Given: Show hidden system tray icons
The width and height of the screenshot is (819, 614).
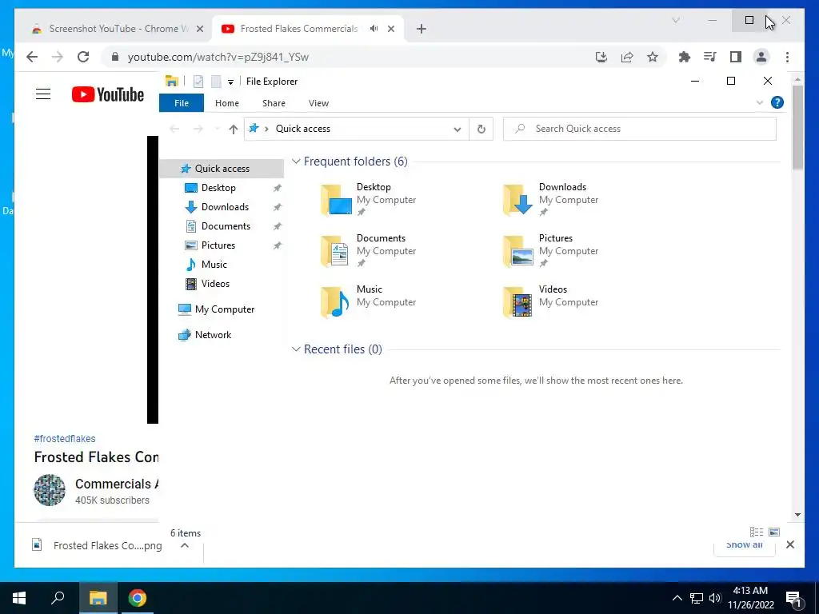Looking at the screenshot, I should [x=677, y=598].
